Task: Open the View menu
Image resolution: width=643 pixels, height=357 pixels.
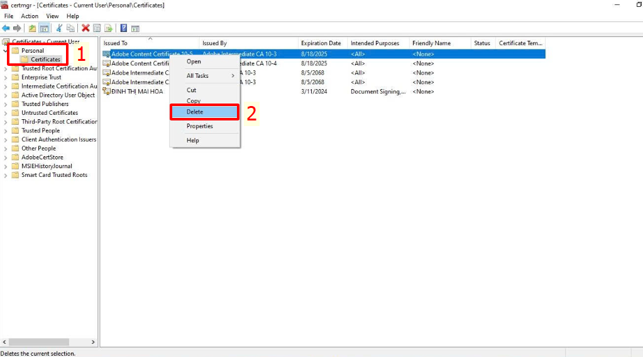Action: (x=52, y=16)
